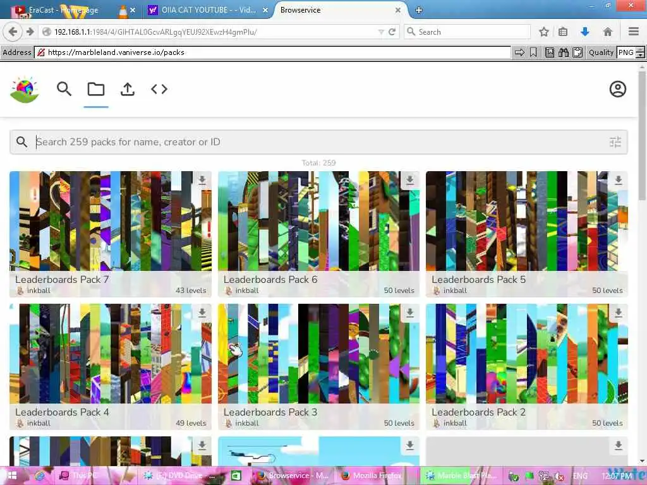Click the Marbleland logo in the page header
This screenshot has height=485, width=647.
pyautogui.click(x=25, y=89)
